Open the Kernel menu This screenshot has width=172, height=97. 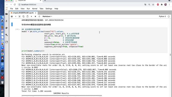click(x=35, y=9)
